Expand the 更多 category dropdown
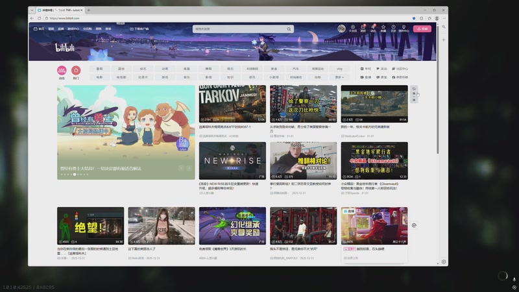519x292 pixels. click(x=339, y=77)
